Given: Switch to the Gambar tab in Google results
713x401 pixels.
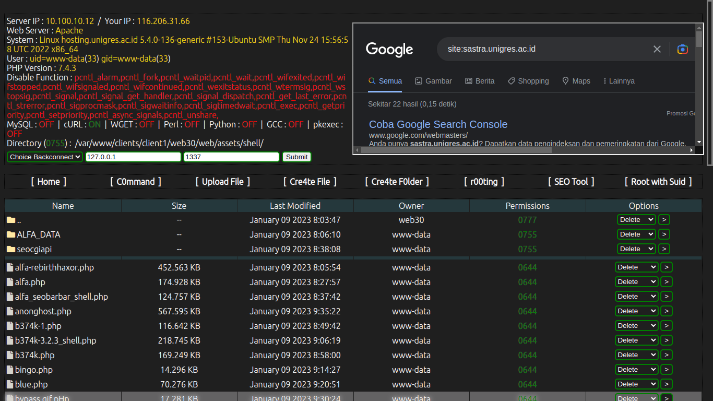Looking at the screenshot, I should point(433,81).
